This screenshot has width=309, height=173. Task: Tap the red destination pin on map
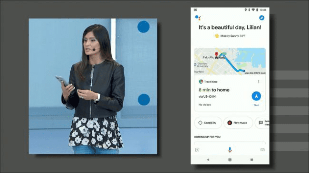pyautogui.click(x=216, y=54)
